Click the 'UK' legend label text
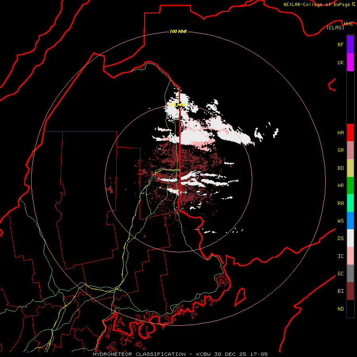 [340, 62]
